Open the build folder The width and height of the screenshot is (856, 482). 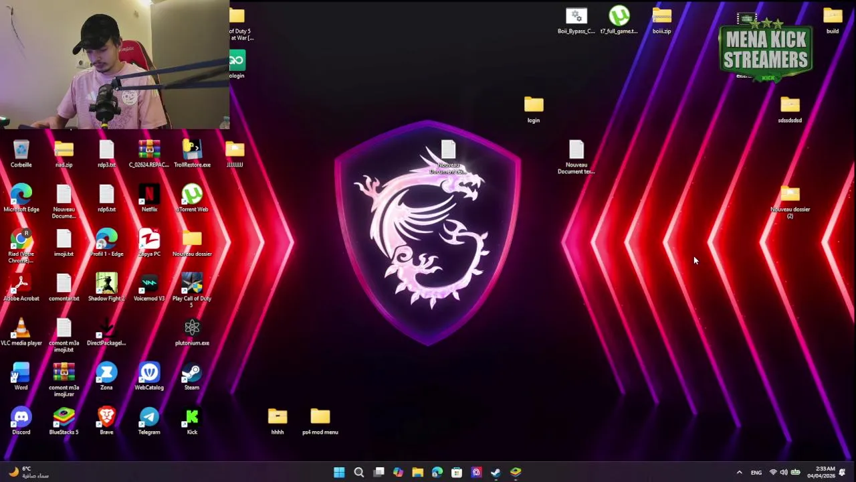pos(833,20)
